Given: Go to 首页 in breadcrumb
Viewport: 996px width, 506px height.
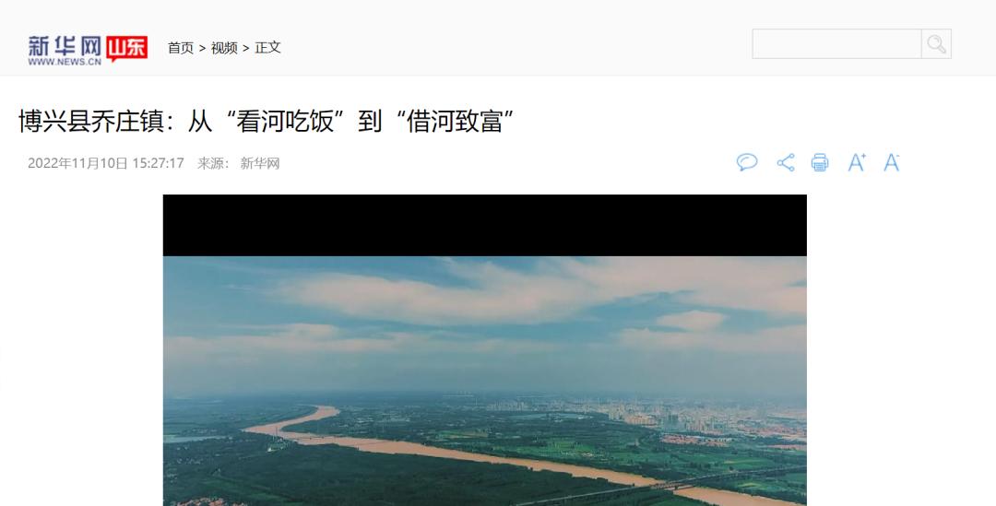Looking at the screenshot, I should [x=181, y=48].
